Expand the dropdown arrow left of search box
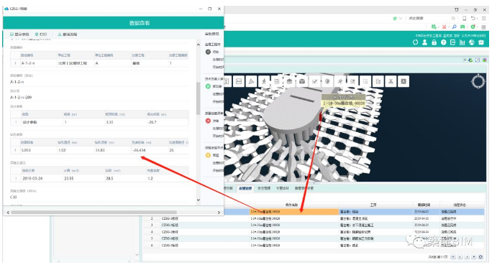 (401, 19)
